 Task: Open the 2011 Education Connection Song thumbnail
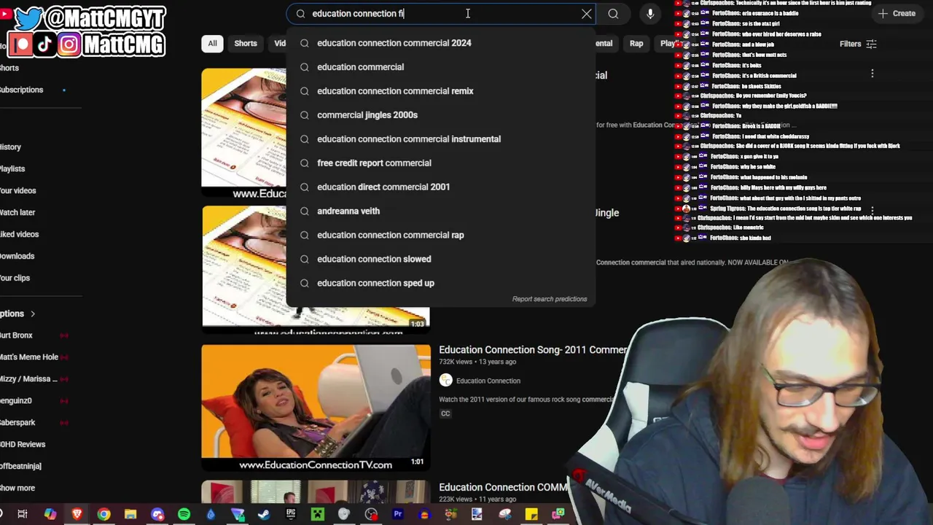point(316,408)
